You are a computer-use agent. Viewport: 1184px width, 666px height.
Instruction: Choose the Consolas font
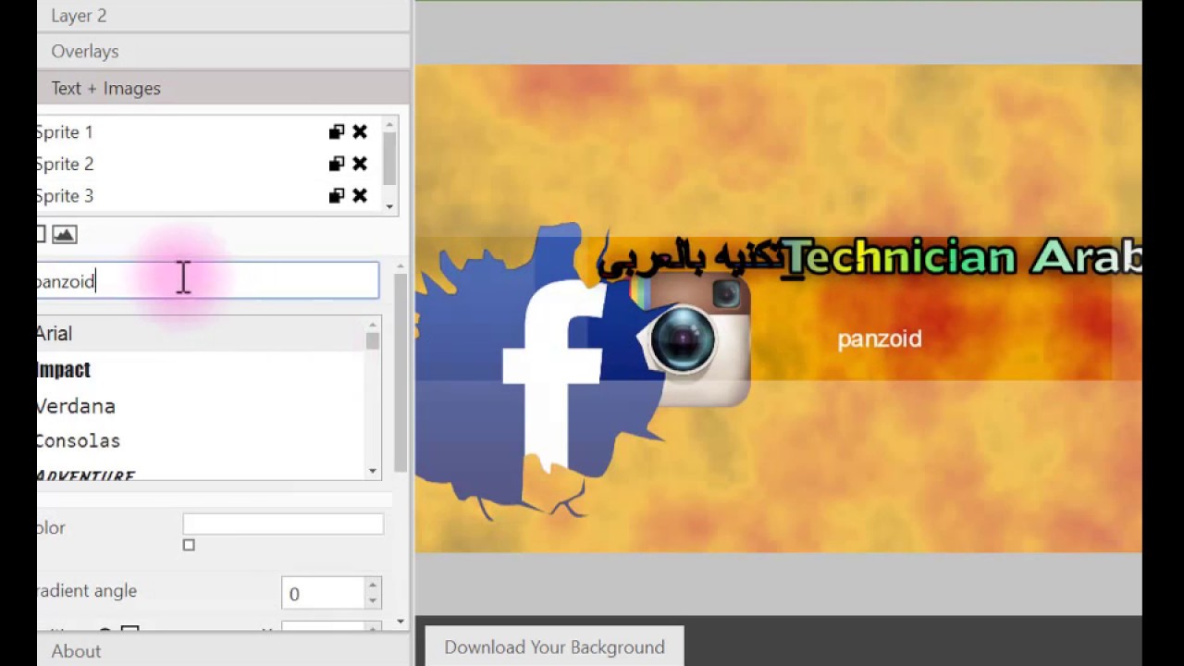point(201,441)
